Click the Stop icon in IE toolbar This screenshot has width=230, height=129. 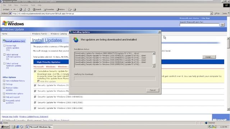tap(21, 10)
